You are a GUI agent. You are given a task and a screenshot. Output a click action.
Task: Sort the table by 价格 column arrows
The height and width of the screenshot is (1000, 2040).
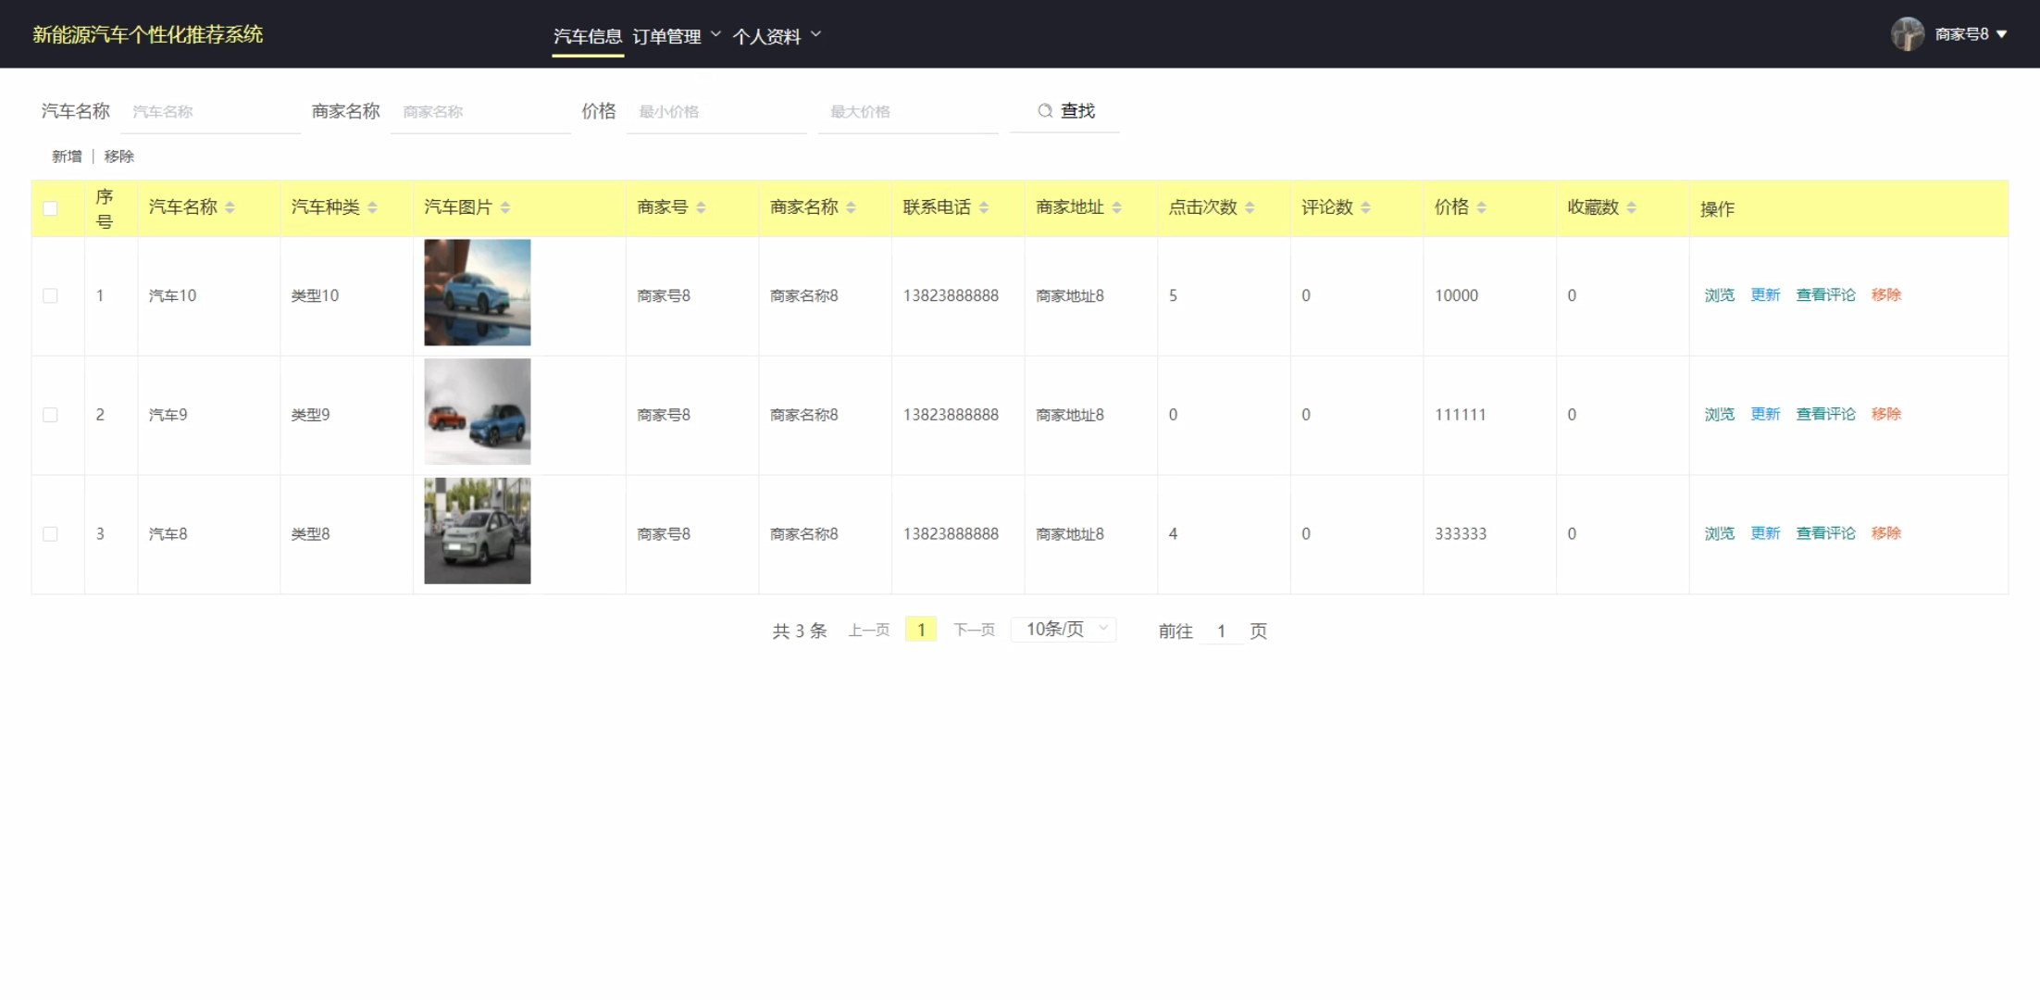[1481, 207]
